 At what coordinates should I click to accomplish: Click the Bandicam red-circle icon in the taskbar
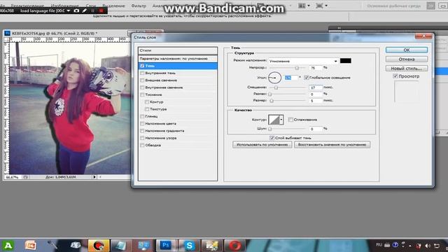[x=99, y=245]
